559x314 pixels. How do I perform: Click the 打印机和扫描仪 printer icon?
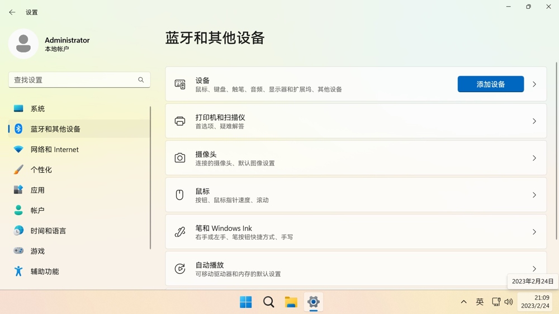[179, 121]
